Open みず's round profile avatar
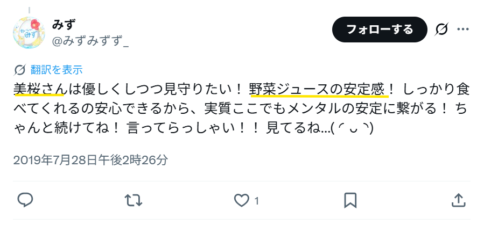This screenshot has height=226, width=477. click(29, 33)
